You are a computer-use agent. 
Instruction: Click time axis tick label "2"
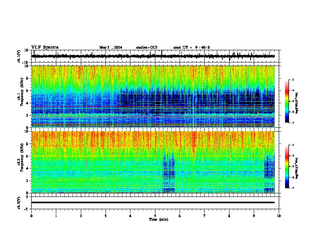point(81,216)
